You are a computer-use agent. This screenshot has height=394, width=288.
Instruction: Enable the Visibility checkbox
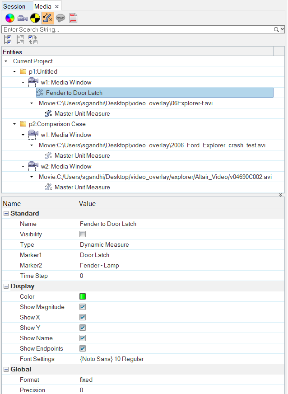[x=83, y=234]
